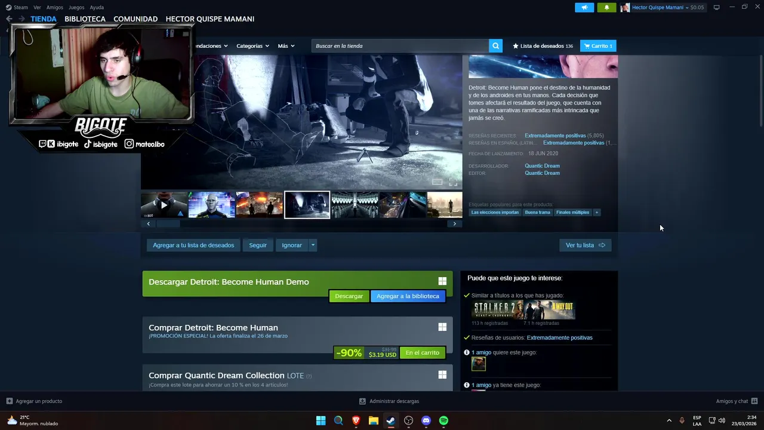764x430 pixels.
Task: Focus the Buscar en la tienda field
Action: pos(400,46)
